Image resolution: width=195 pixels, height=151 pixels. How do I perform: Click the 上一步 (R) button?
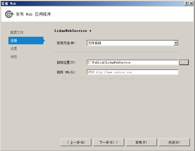pyautogui.click(x=76, y=142)
